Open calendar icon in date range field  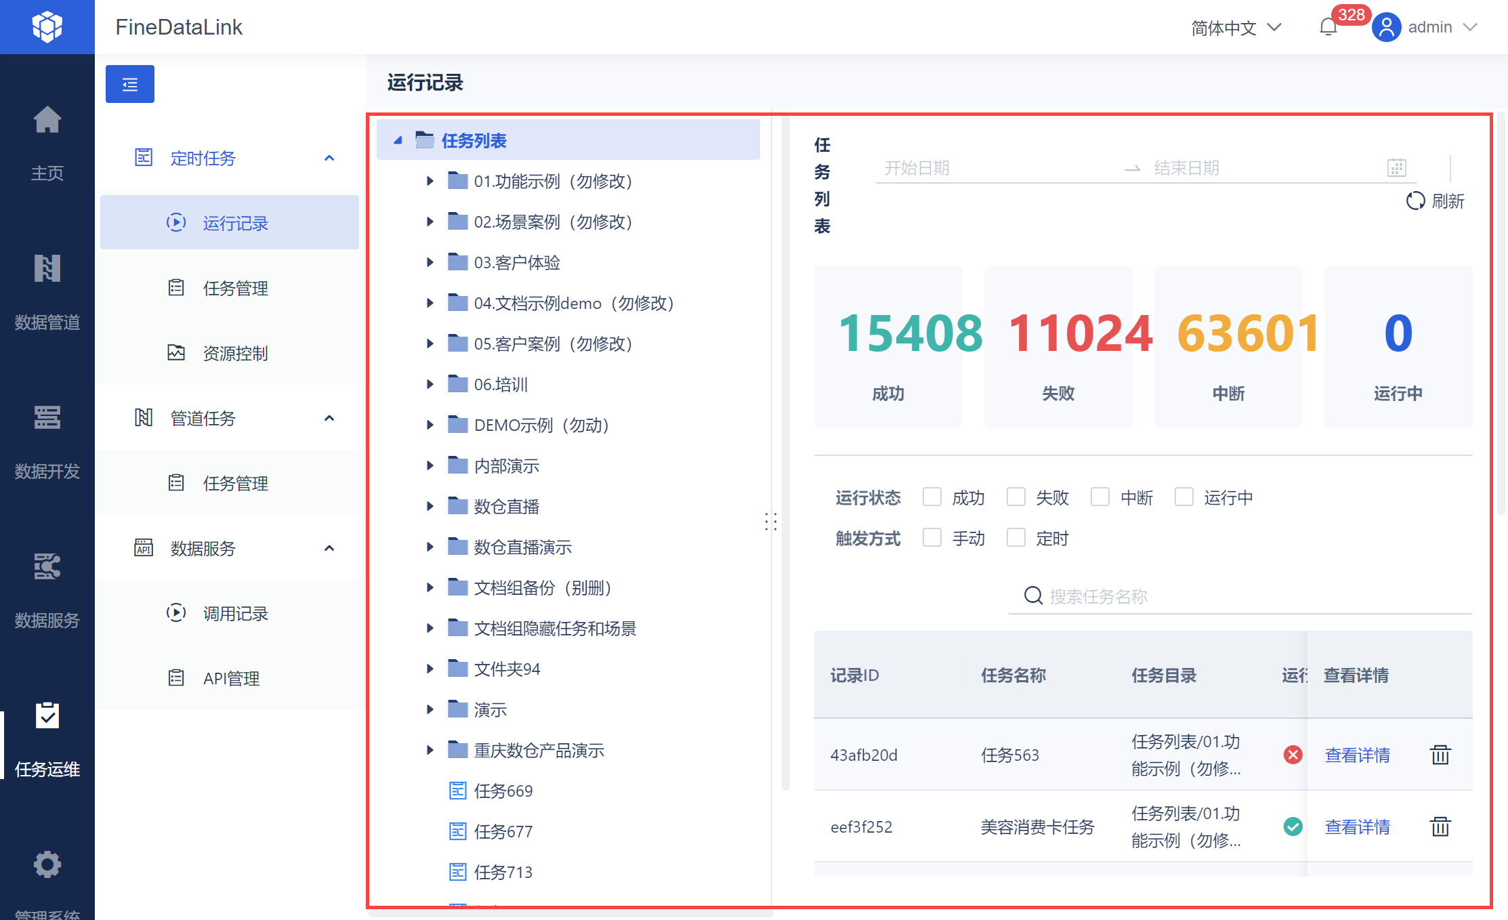click(1396, 168)
